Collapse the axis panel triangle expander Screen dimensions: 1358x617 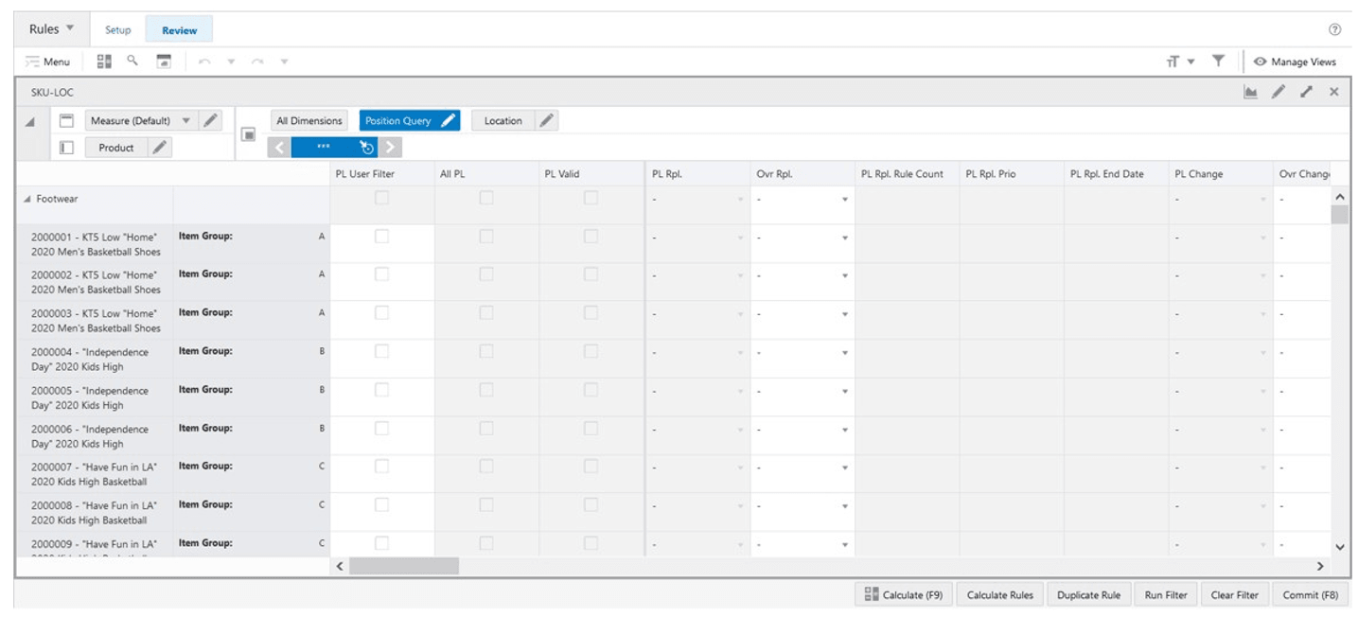(30, 122)
